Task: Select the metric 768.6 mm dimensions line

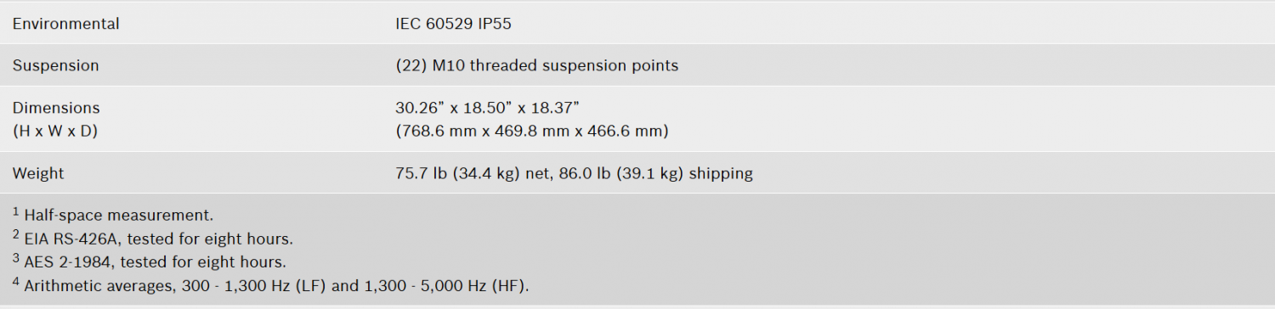Action: tap(532, 131)
